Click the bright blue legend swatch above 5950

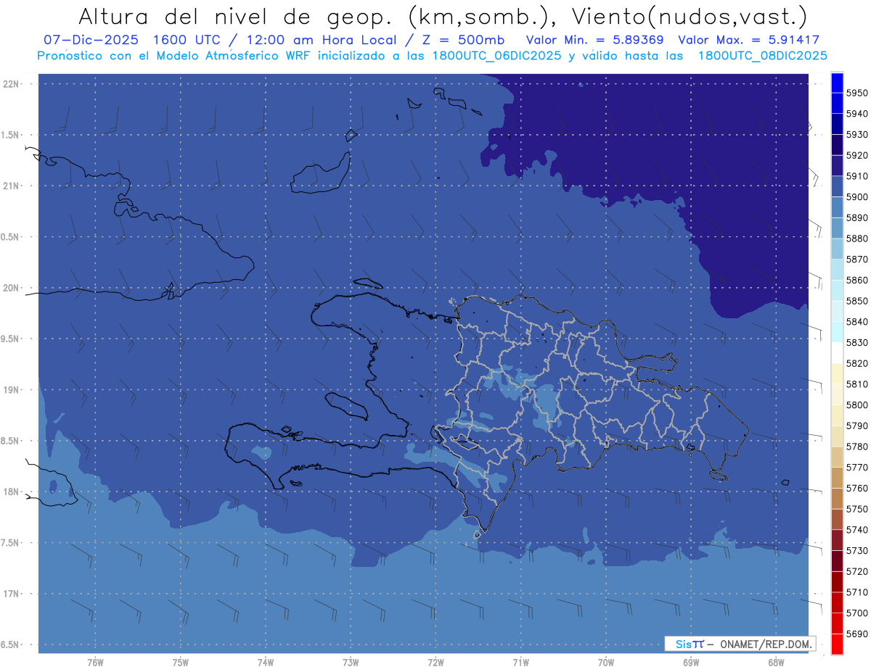coord(837,83)
